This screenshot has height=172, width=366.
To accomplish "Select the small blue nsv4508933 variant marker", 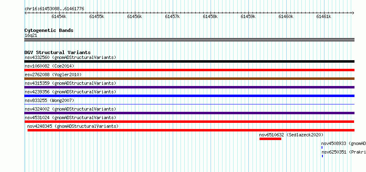I will (x=322, y=147).
